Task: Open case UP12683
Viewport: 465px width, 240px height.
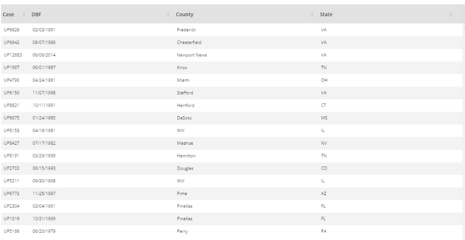Action: (13, 55)
